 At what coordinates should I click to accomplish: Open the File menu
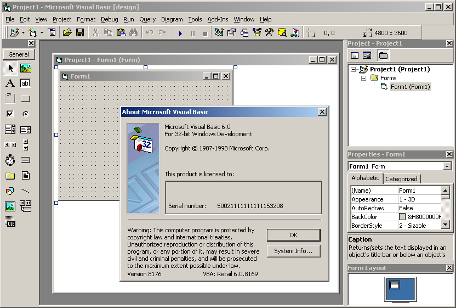tap(10, 19)
